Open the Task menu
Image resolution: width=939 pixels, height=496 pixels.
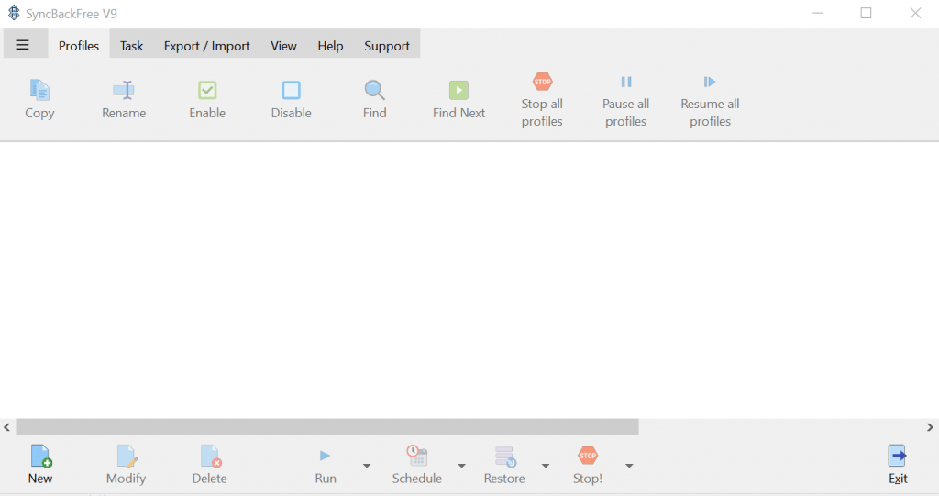point(131,46)
